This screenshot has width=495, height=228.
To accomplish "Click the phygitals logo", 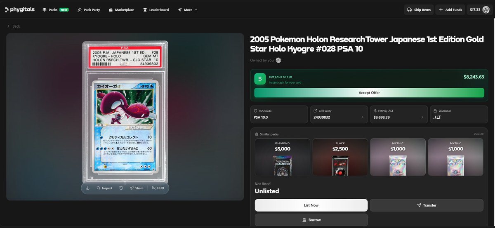I will (20, 9).
